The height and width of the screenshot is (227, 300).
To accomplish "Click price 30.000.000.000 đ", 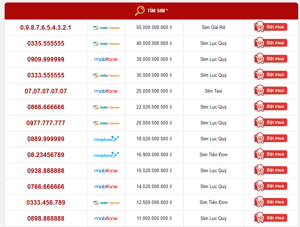I will pyautogui.click(x=154, y=75).
